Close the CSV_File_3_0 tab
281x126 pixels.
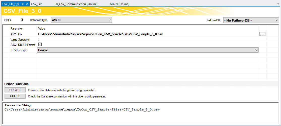point(27,4)
